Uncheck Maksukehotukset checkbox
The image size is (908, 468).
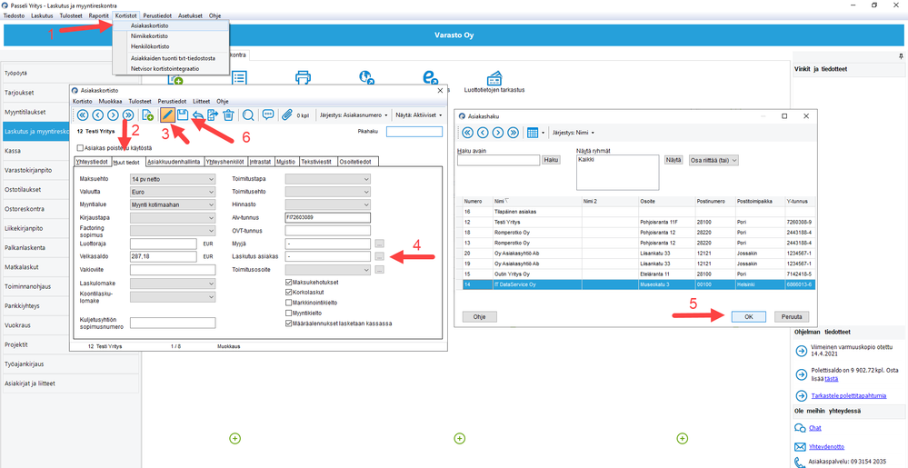(289, 282)
